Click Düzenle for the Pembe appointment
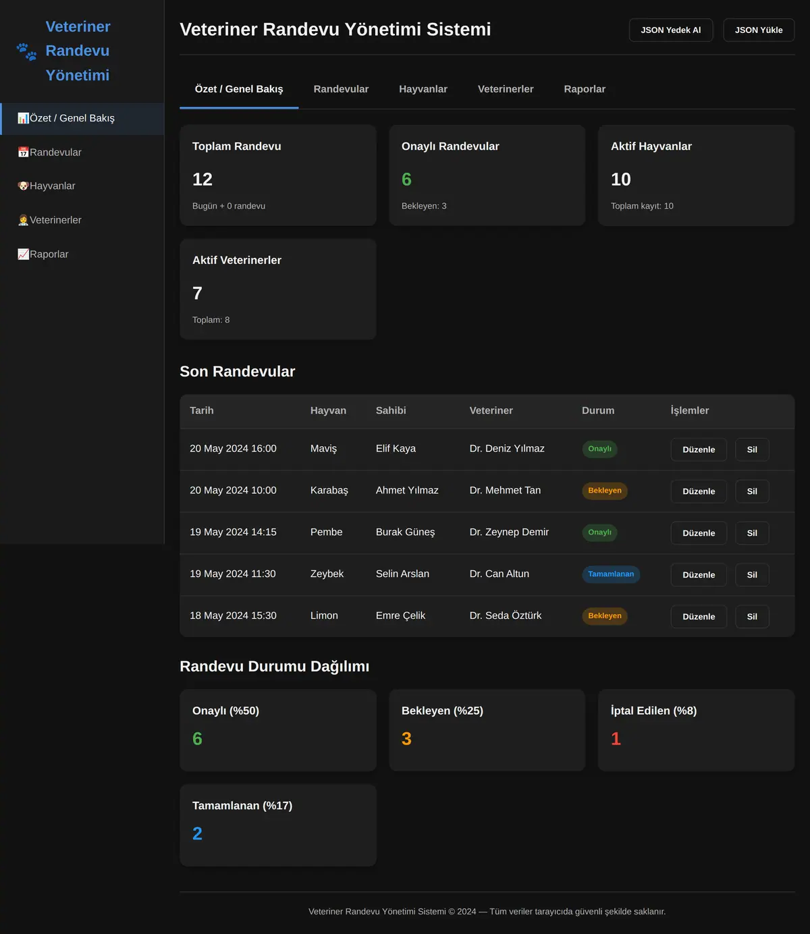The height and width of the screenshot is (934, 810). coord(699,533)
